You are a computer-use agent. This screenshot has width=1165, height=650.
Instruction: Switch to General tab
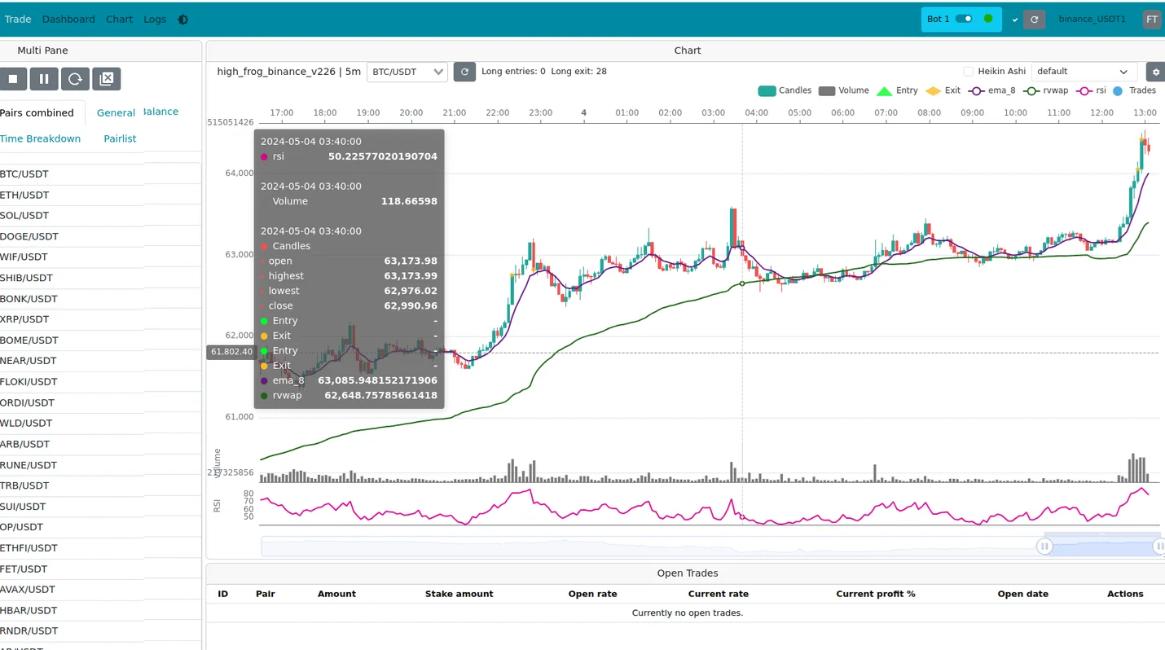pos(116,112)
